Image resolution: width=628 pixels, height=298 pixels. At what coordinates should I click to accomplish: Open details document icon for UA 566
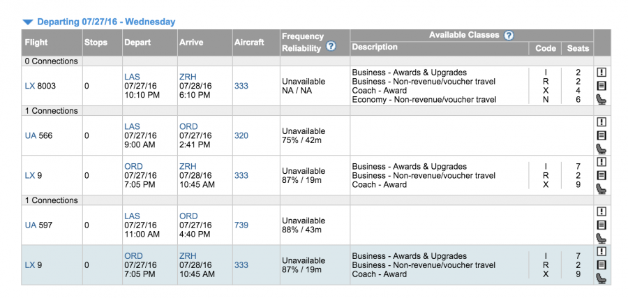point(601,135)
